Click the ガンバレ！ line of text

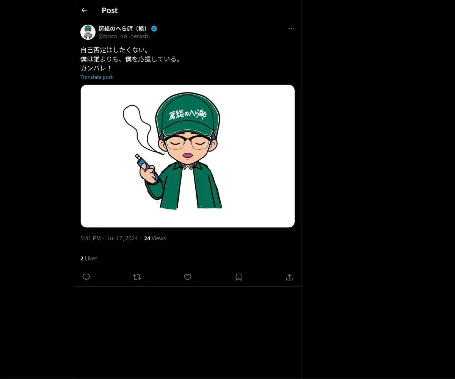click(96, 68)
